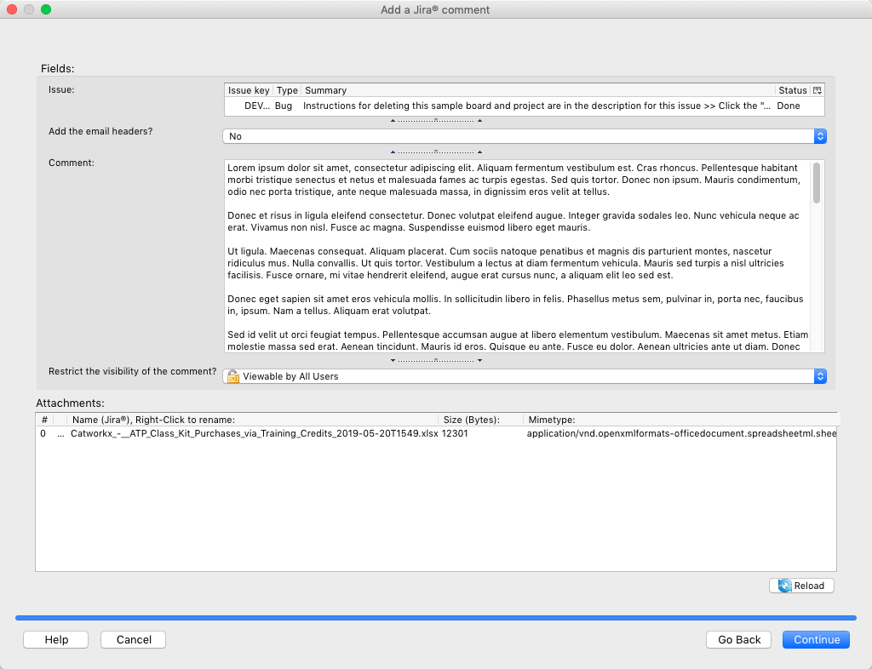872x669 pixels.
Task: Click the Go Back button
Action: point(738,639)
